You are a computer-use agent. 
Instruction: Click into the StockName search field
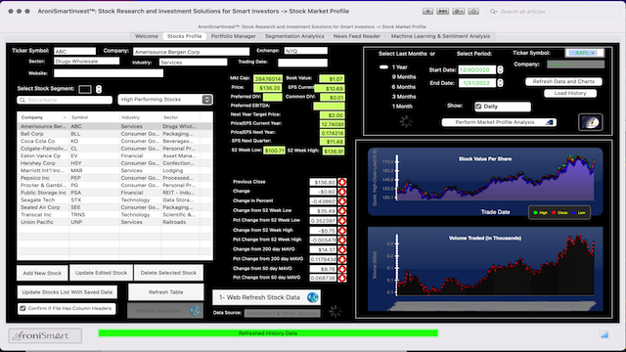(65, 100)
